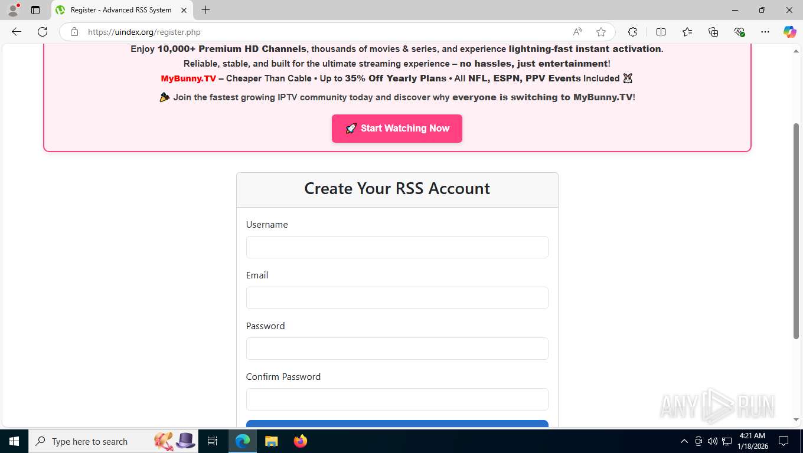Open the profile avatar icon
The width and height of the screenshot is (803, 453).
tap(13, 10)
